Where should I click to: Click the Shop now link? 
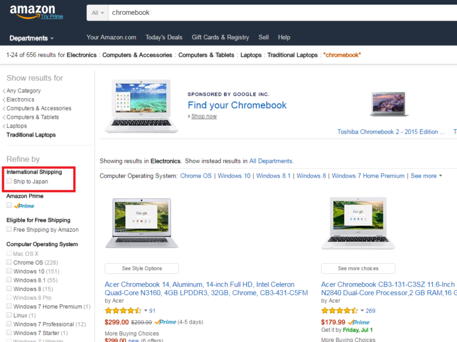[204, 116]
